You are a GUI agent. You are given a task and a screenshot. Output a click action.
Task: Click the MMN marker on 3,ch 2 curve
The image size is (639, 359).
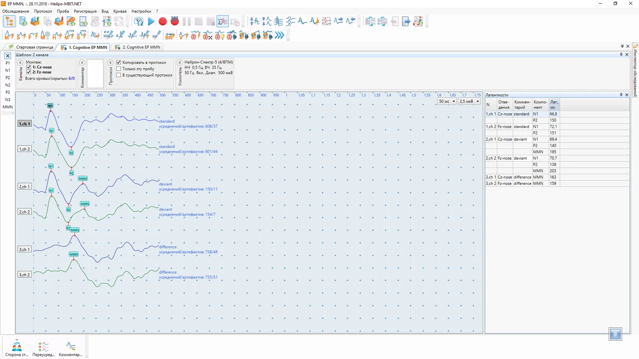pyautogui.click(x=73, y=254)
